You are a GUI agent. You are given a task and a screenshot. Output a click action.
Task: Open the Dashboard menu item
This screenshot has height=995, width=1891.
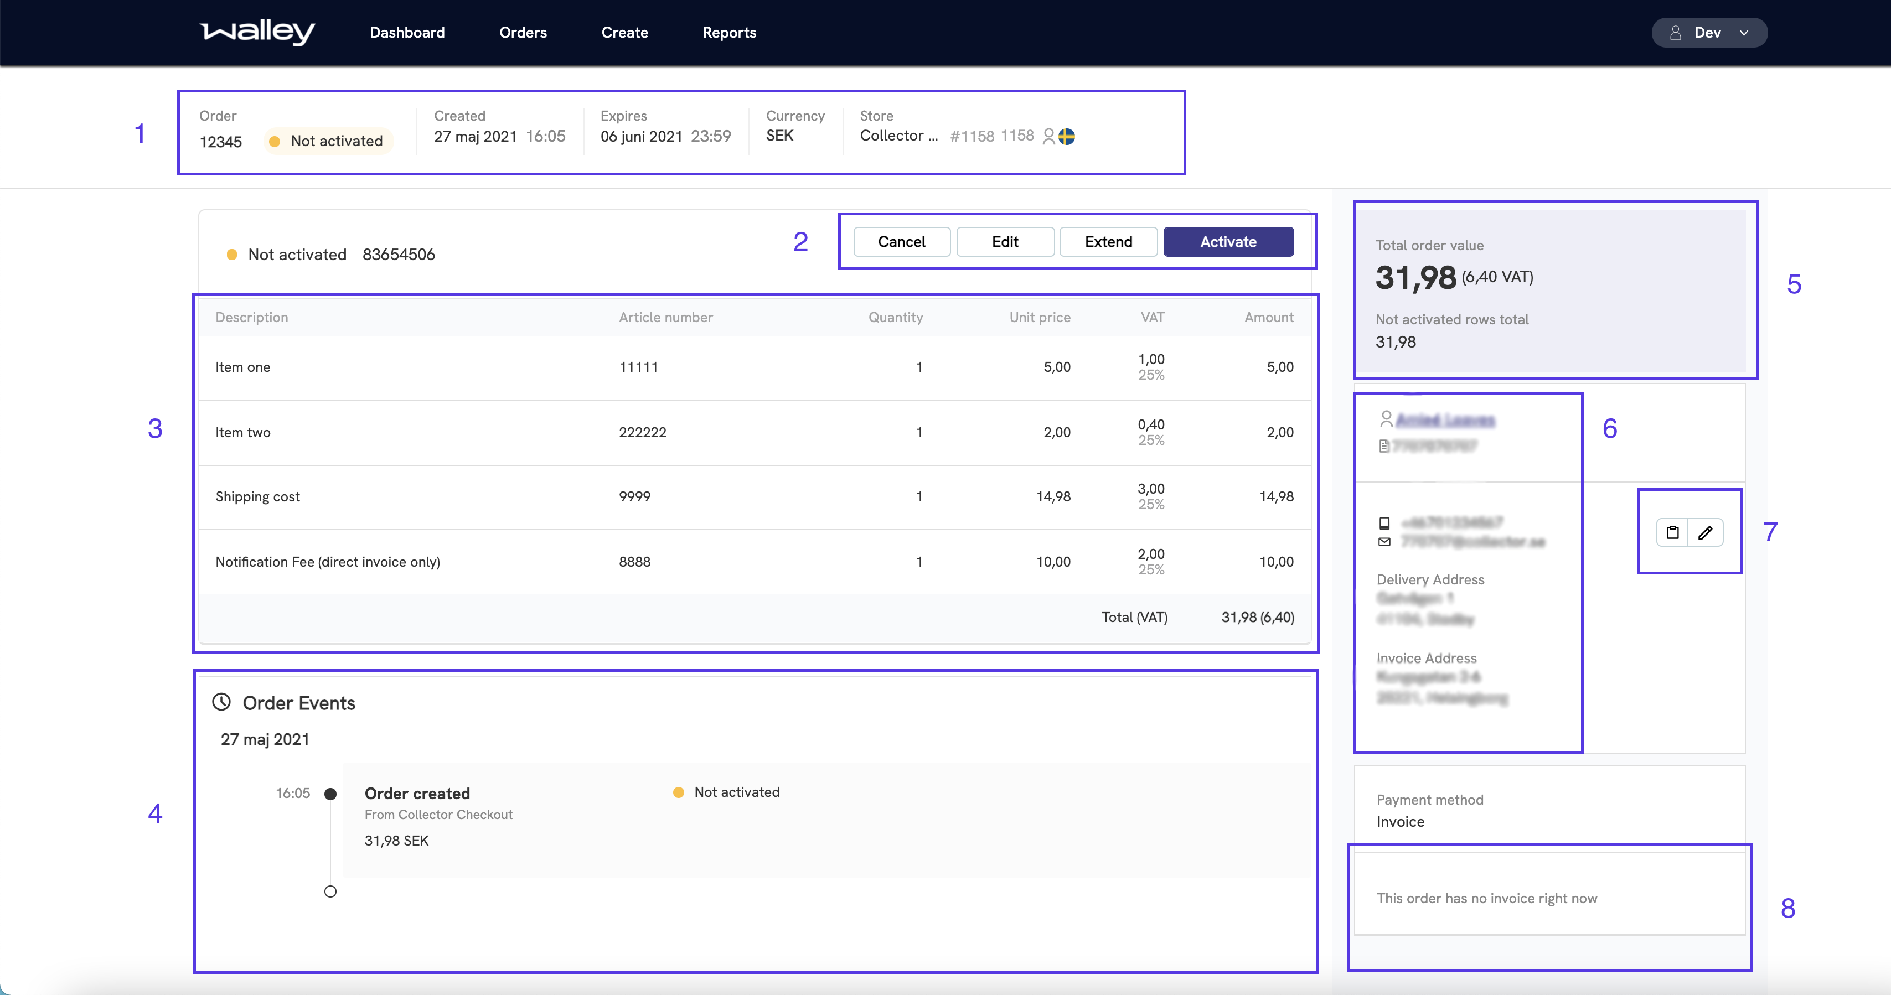(407, 32)
